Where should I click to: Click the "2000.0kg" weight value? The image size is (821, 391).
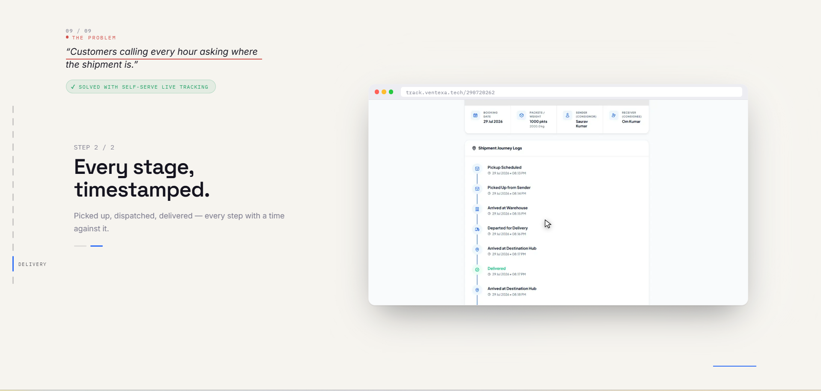point(537,126)
